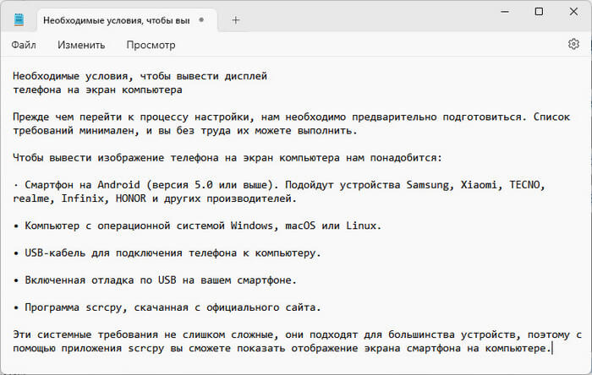Minimize the Notepad window

pos(501,13)
